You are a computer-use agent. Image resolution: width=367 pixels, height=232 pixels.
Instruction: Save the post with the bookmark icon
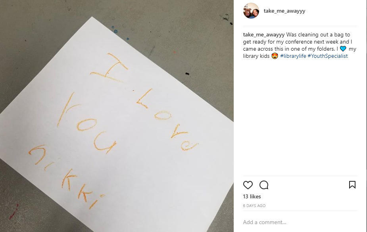[x=352, y=184]
